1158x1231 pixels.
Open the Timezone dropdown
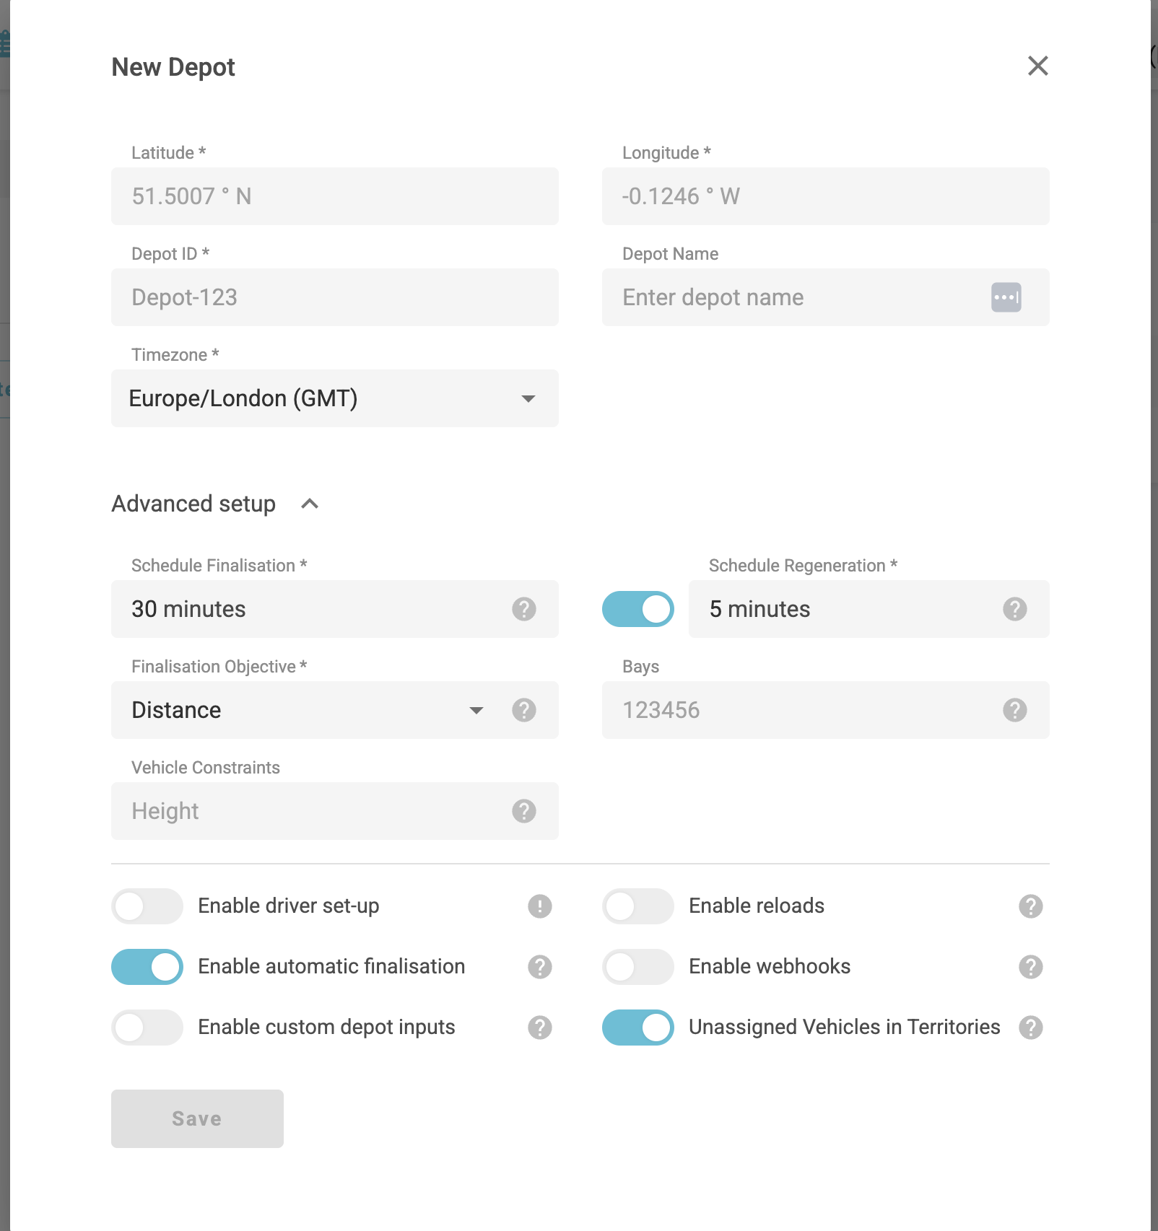(334, 398)
